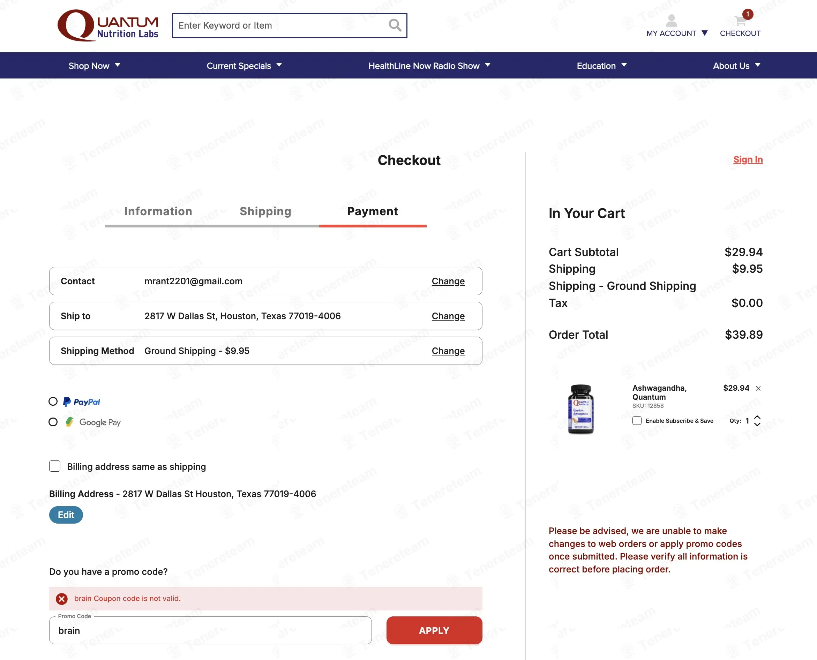Select the PayPal radio button
The height and width of the screenshot is (660, 817).
[x=53, y=402]
